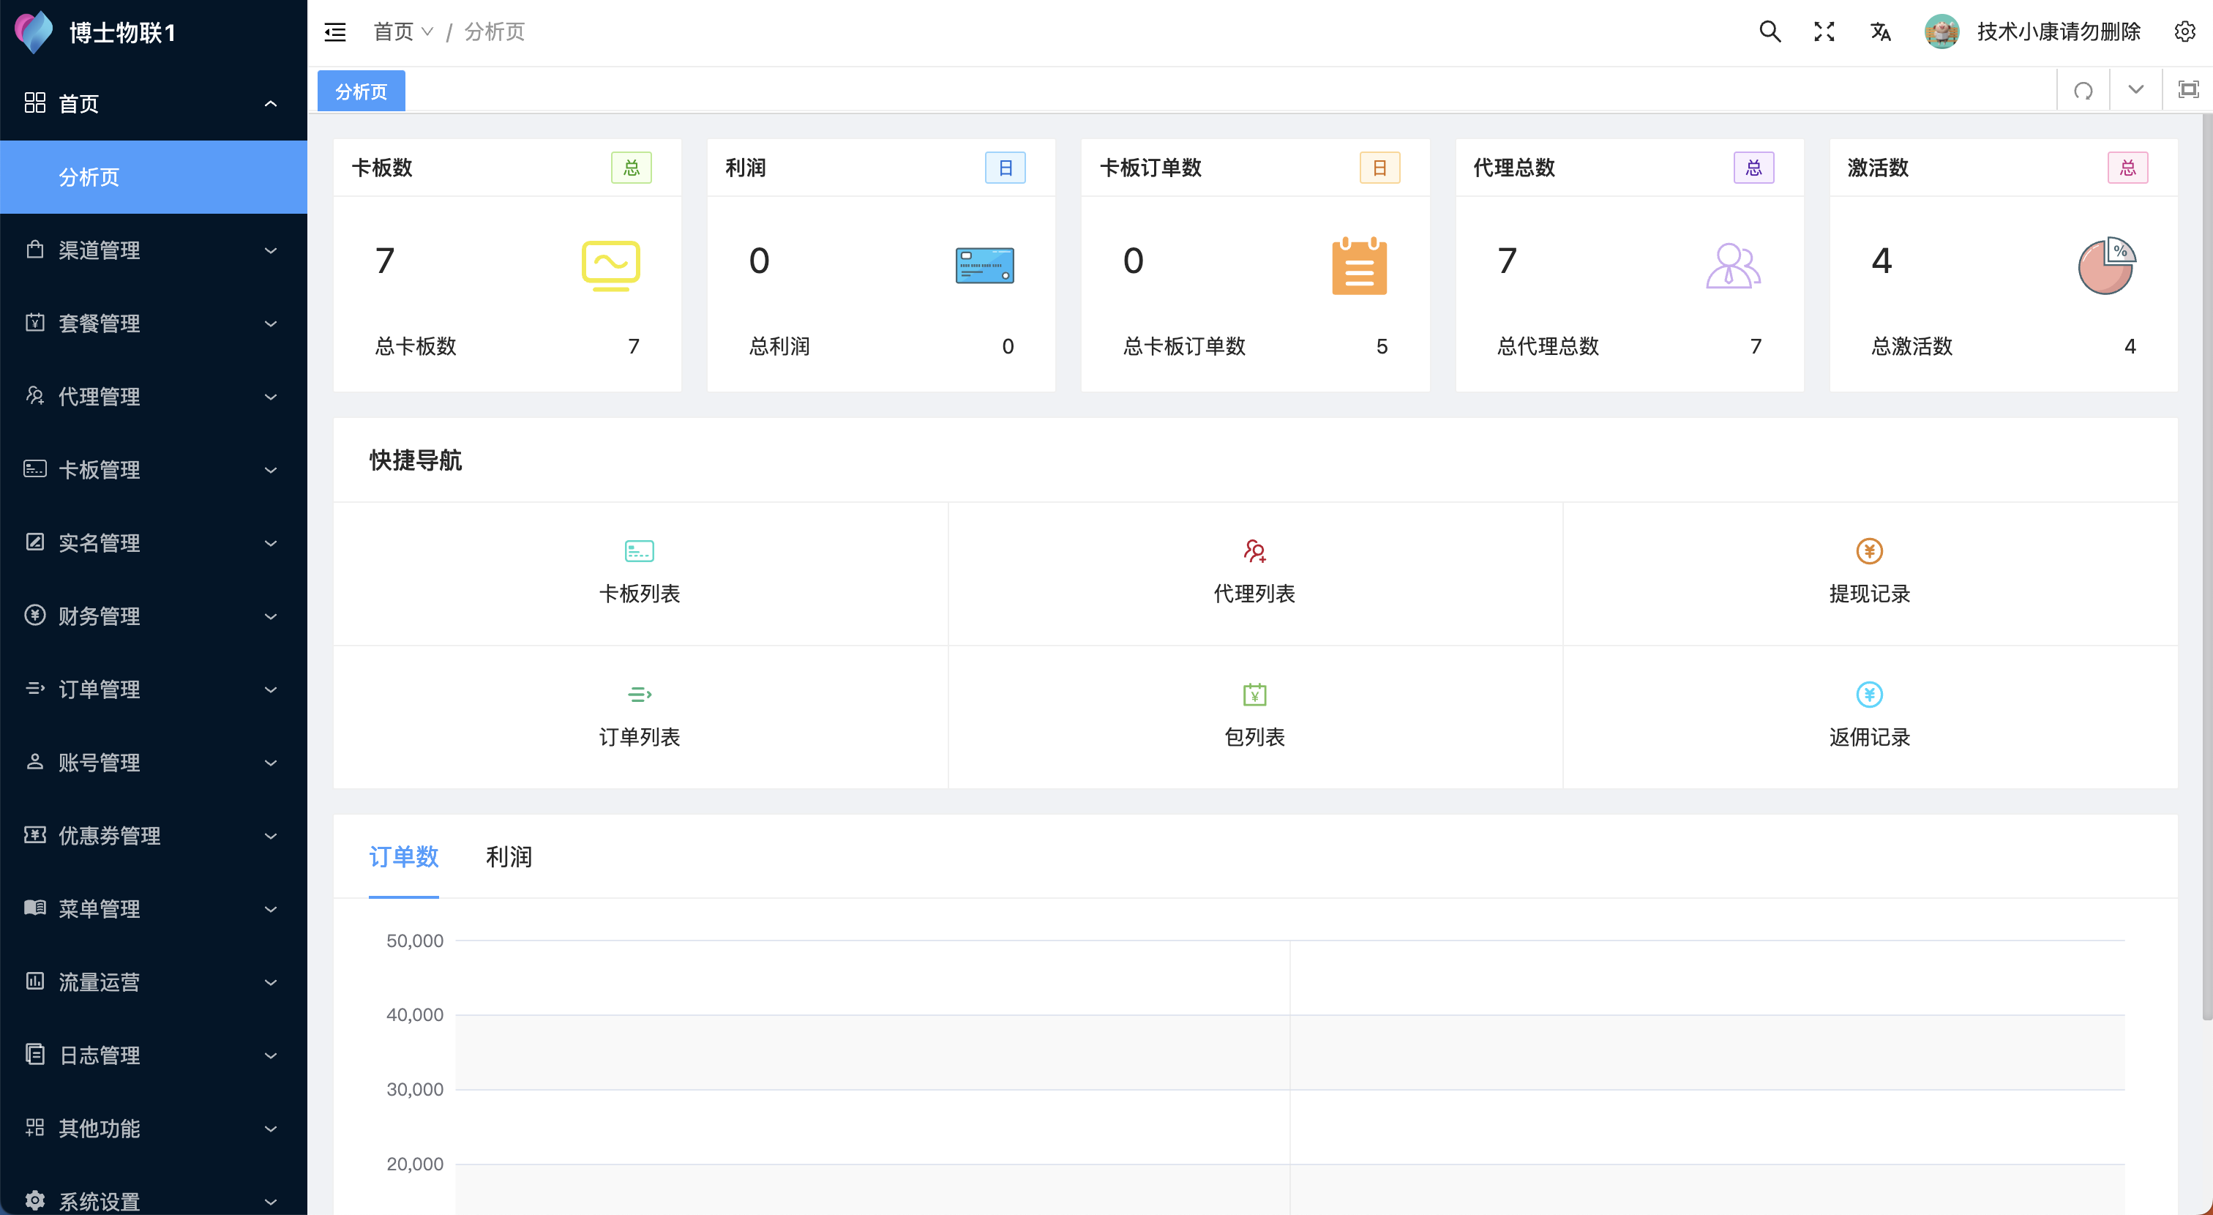Viewport: 2213px width, 1215px height.
Task: Click the tab refresh icon
Action: click(x=2083, y=90)
